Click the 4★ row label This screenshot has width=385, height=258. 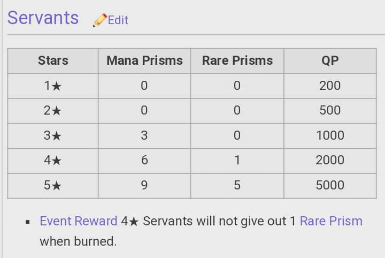[x=53, y=161]
